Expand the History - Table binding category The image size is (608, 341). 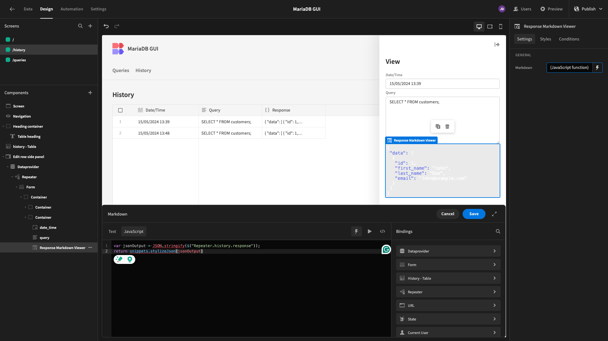tap(448, 278)
